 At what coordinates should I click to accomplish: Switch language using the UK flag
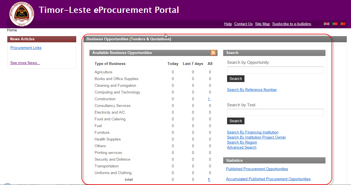click(327, 24)
